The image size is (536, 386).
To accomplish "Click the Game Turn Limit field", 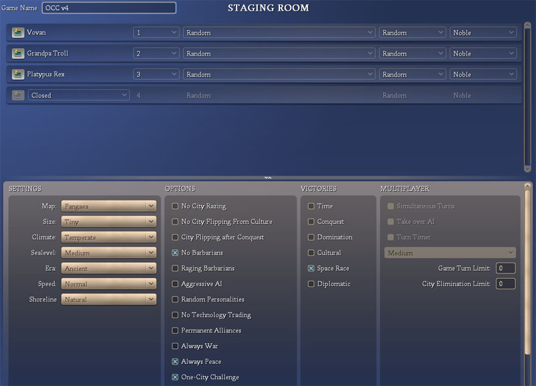I will [x=506, y=268].
